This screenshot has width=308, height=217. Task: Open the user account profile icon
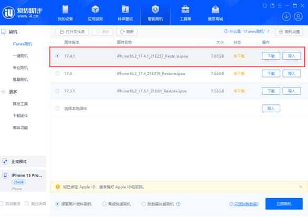pyautogui.click(x=298, y=17)
